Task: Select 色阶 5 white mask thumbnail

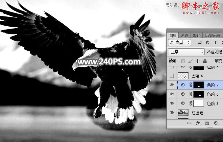Action: point(199,103)
